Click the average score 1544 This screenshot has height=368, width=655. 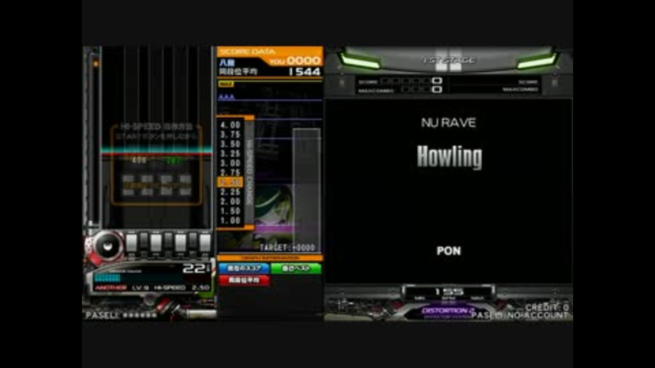tap(304, 72)
